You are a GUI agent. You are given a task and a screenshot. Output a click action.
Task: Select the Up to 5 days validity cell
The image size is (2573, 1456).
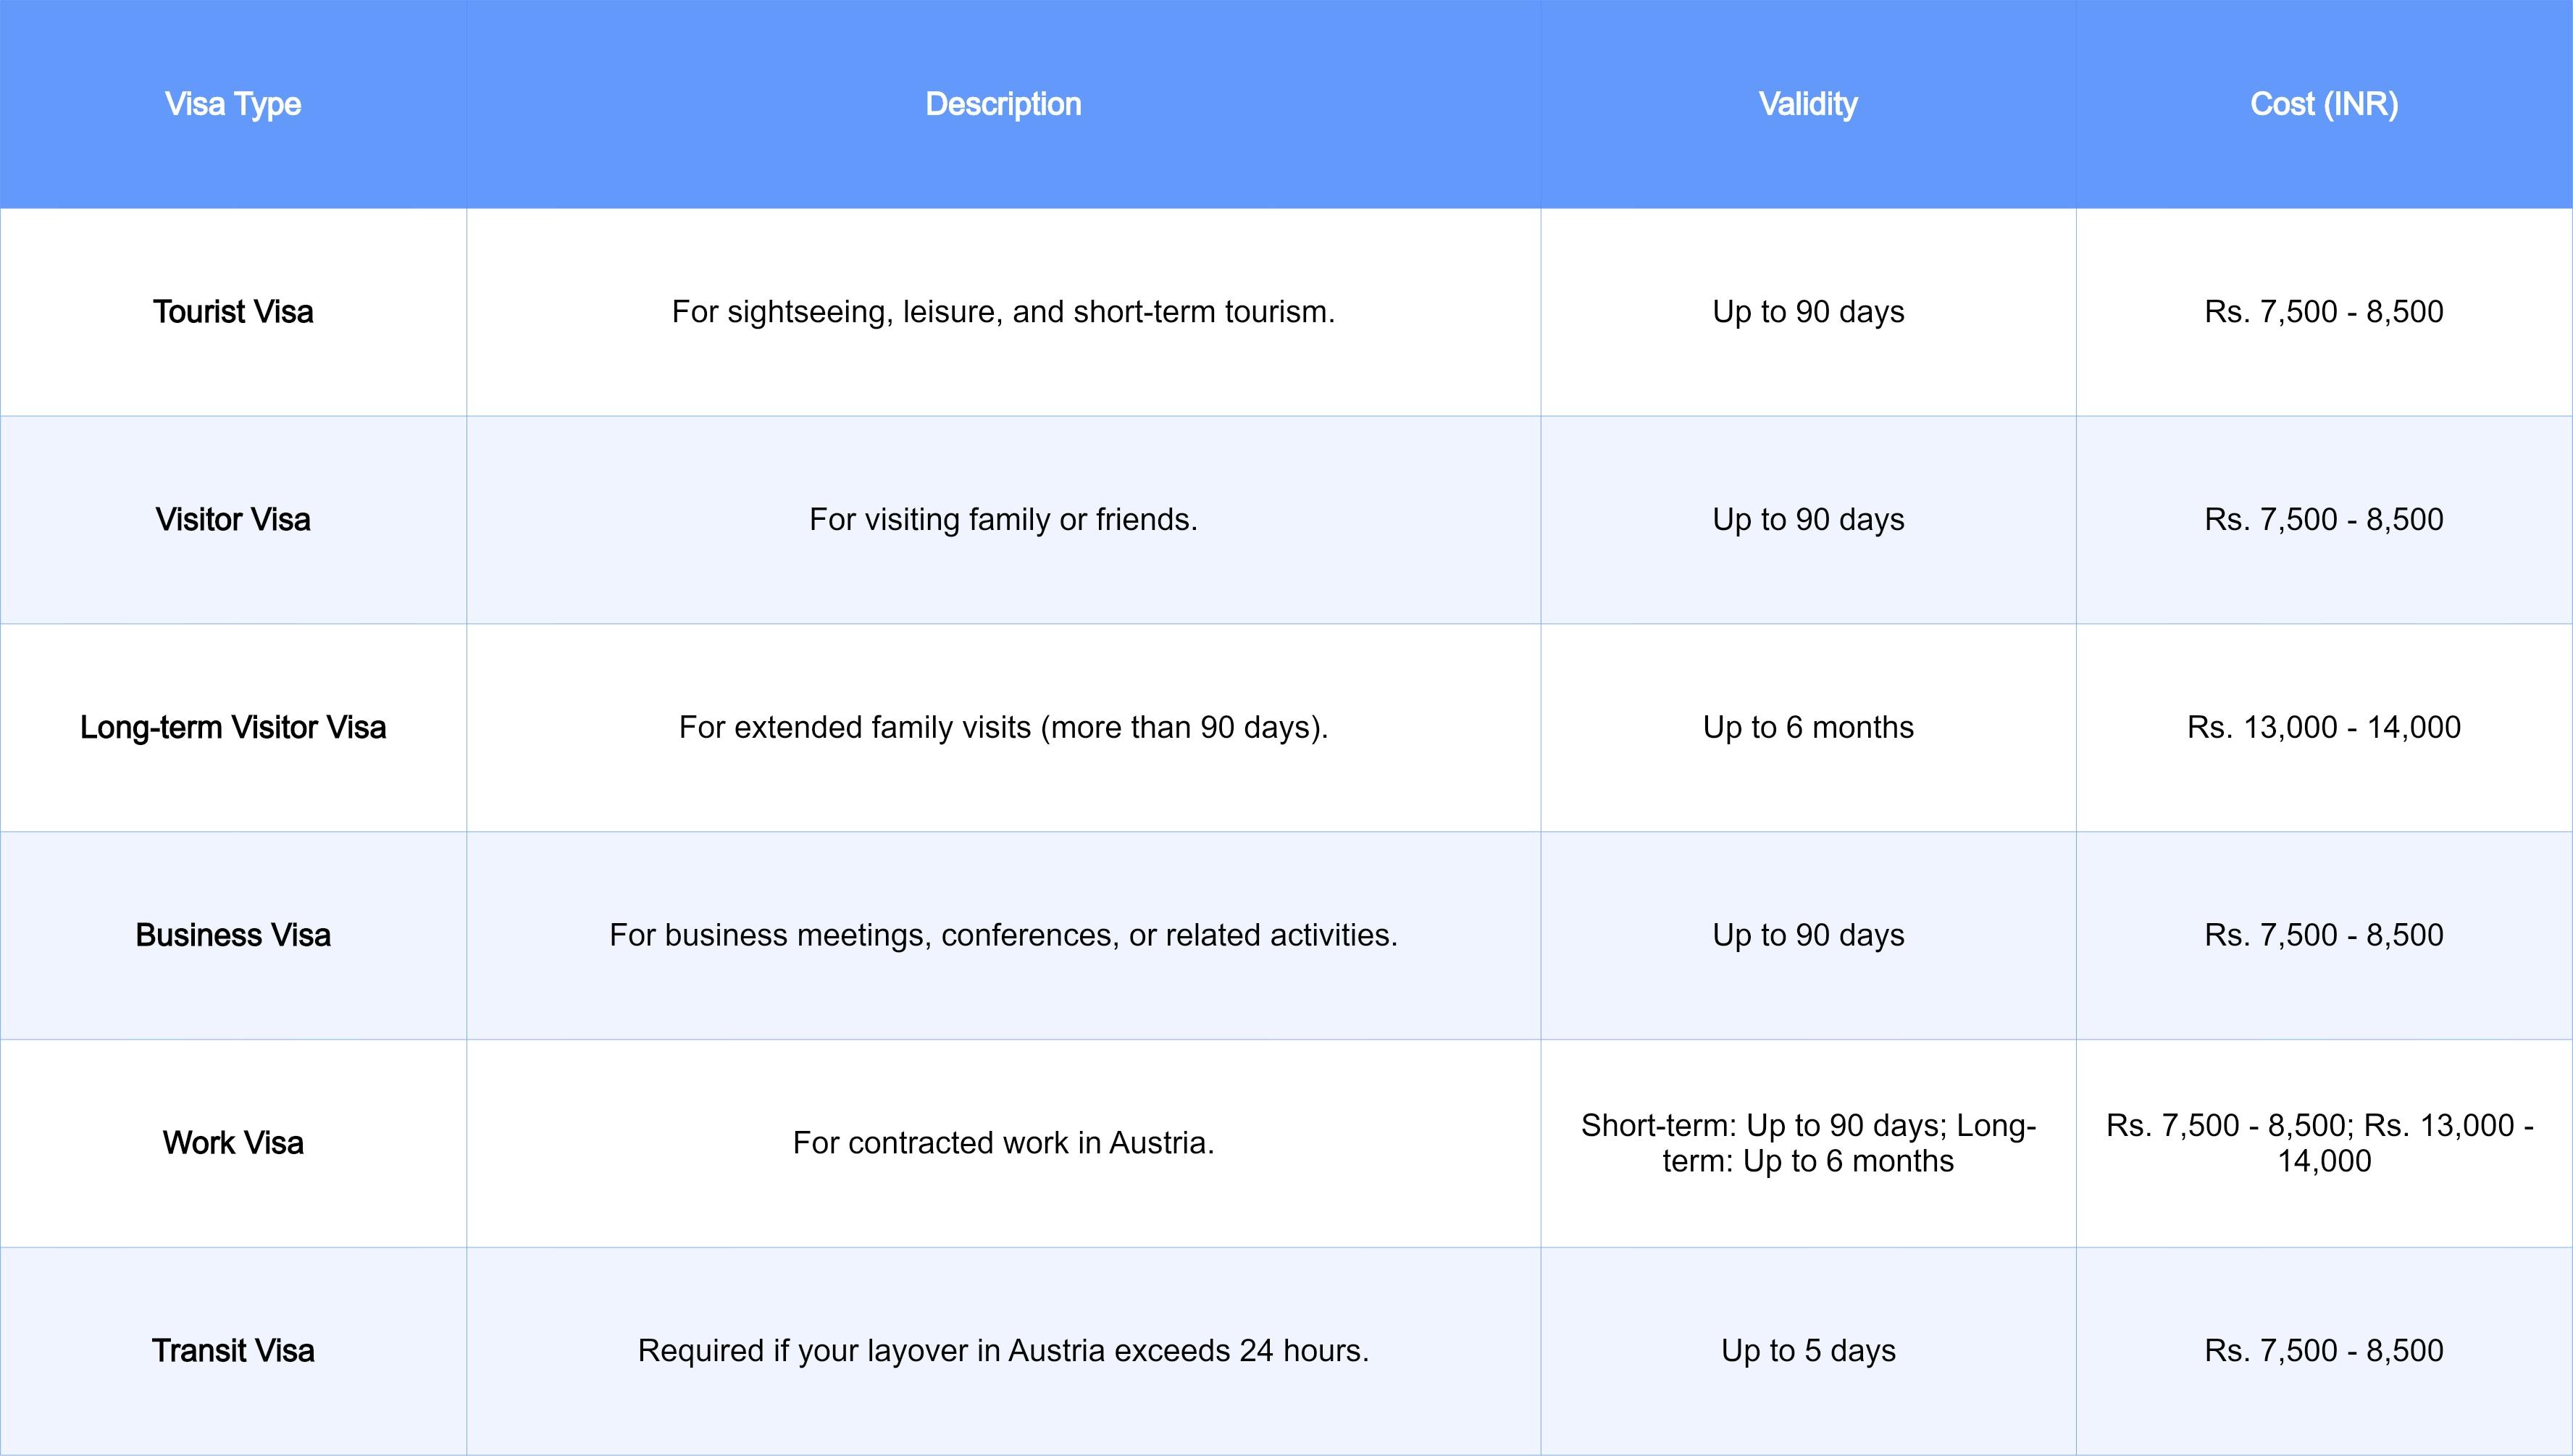click(x=1808, y=1351)
